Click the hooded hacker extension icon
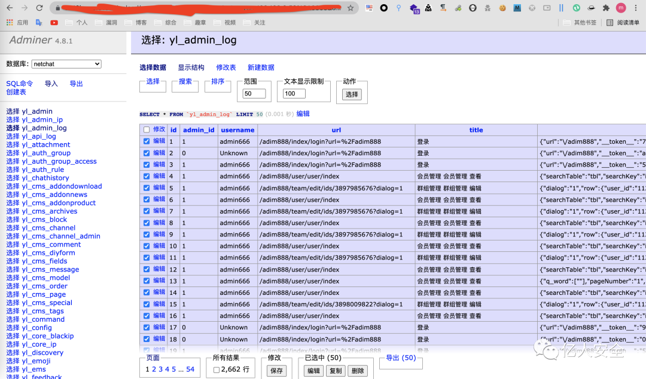Screen dimensions: 646x379 pyautogui.click(x=428, y=8)
